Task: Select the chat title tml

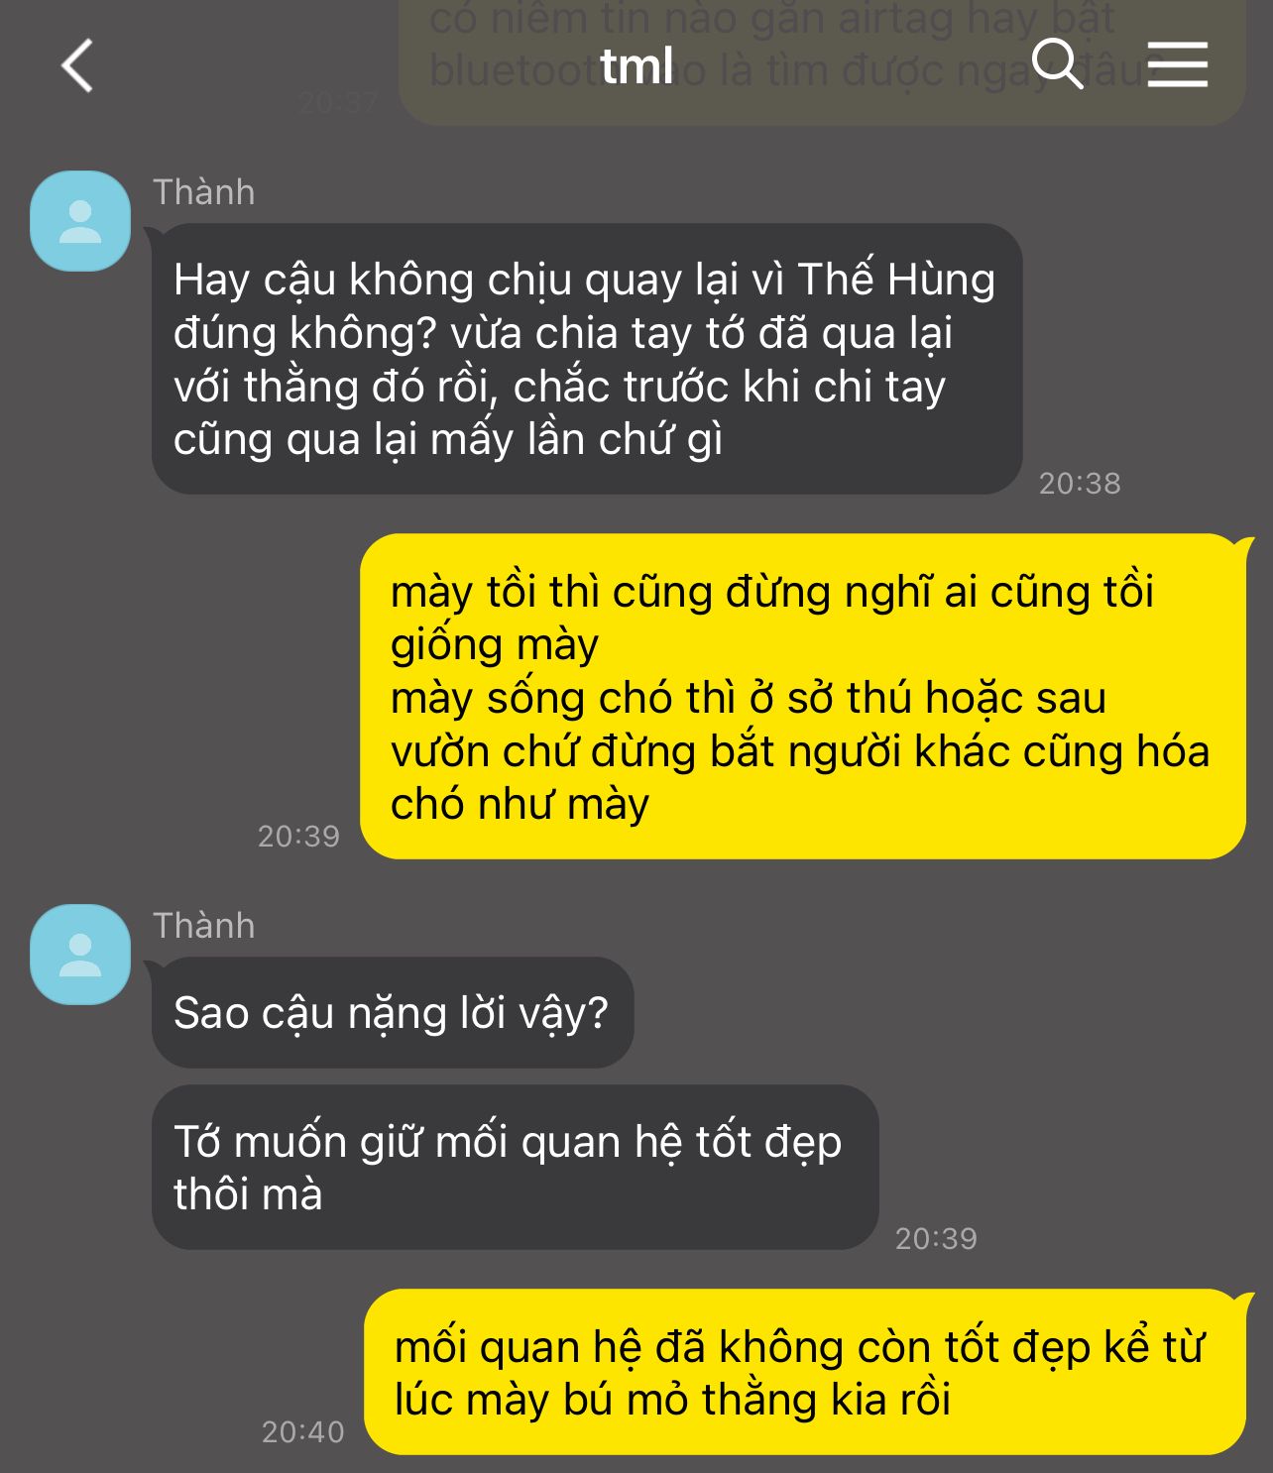Action: [636, 65]
